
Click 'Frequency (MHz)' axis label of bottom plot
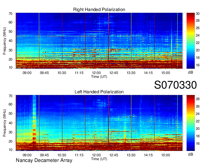coord(4,123)
